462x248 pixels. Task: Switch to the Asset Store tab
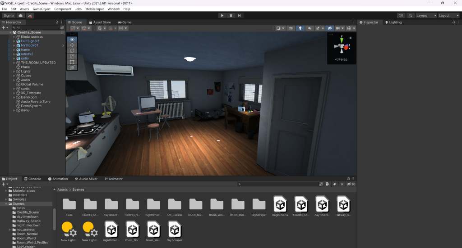click(x=100, y=23)
